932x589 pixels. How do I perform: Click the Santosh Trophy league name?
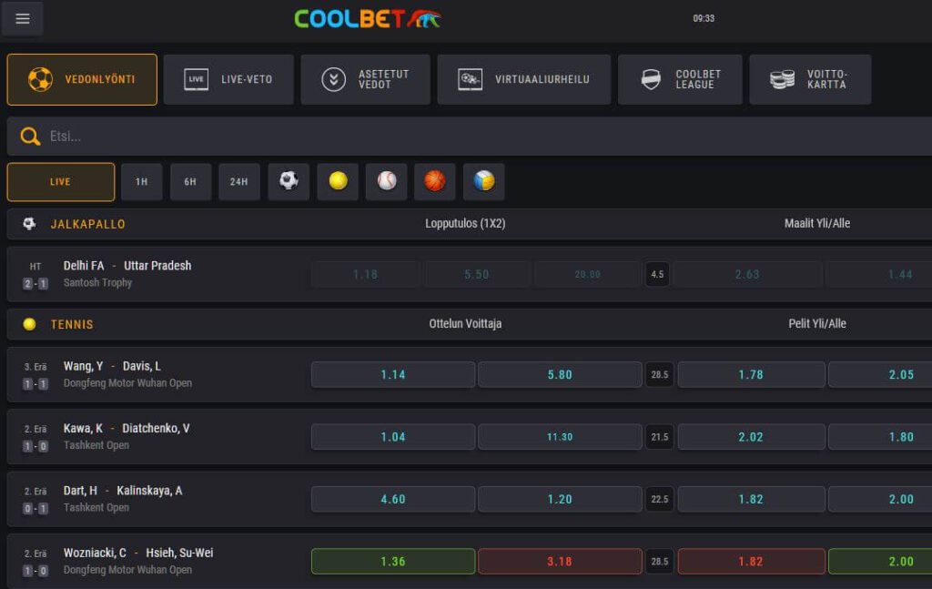pos(97,283)
